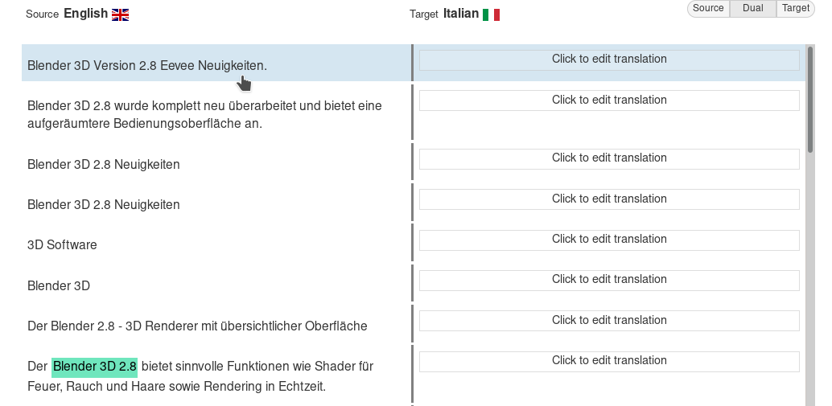Select source segment 'Blender 3D' alone
The image size is (832, 406).
click(x=59, y=286)
